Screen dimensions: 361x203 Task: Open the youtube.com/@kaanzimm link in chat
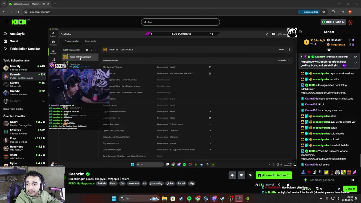[x=323, y=159]
